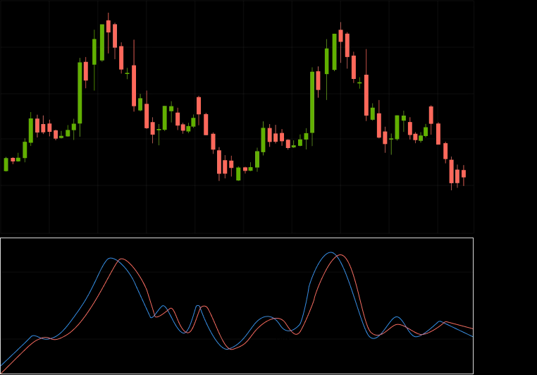Select the tall green candle starting first rally

80,92
